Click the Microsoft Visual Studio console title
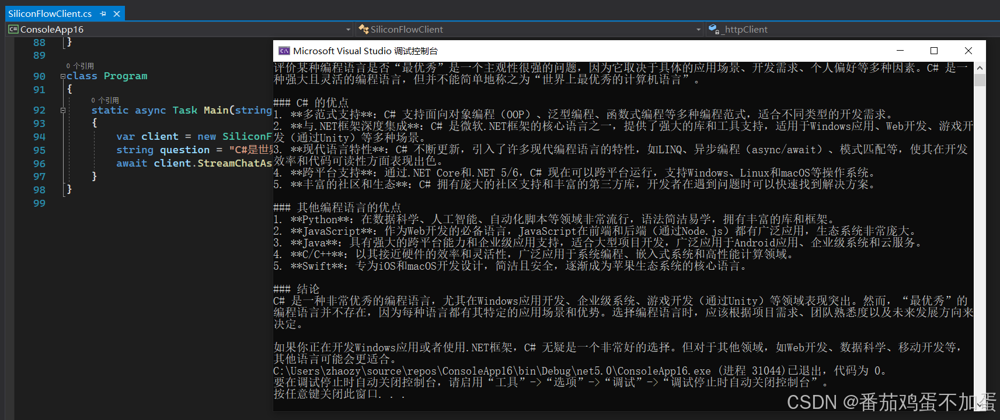The image size is (1000, 420). pos(365,51)
